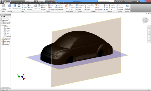Switch to the Tools ribbon tab
151x91 pixels.
tap(18, 3)
